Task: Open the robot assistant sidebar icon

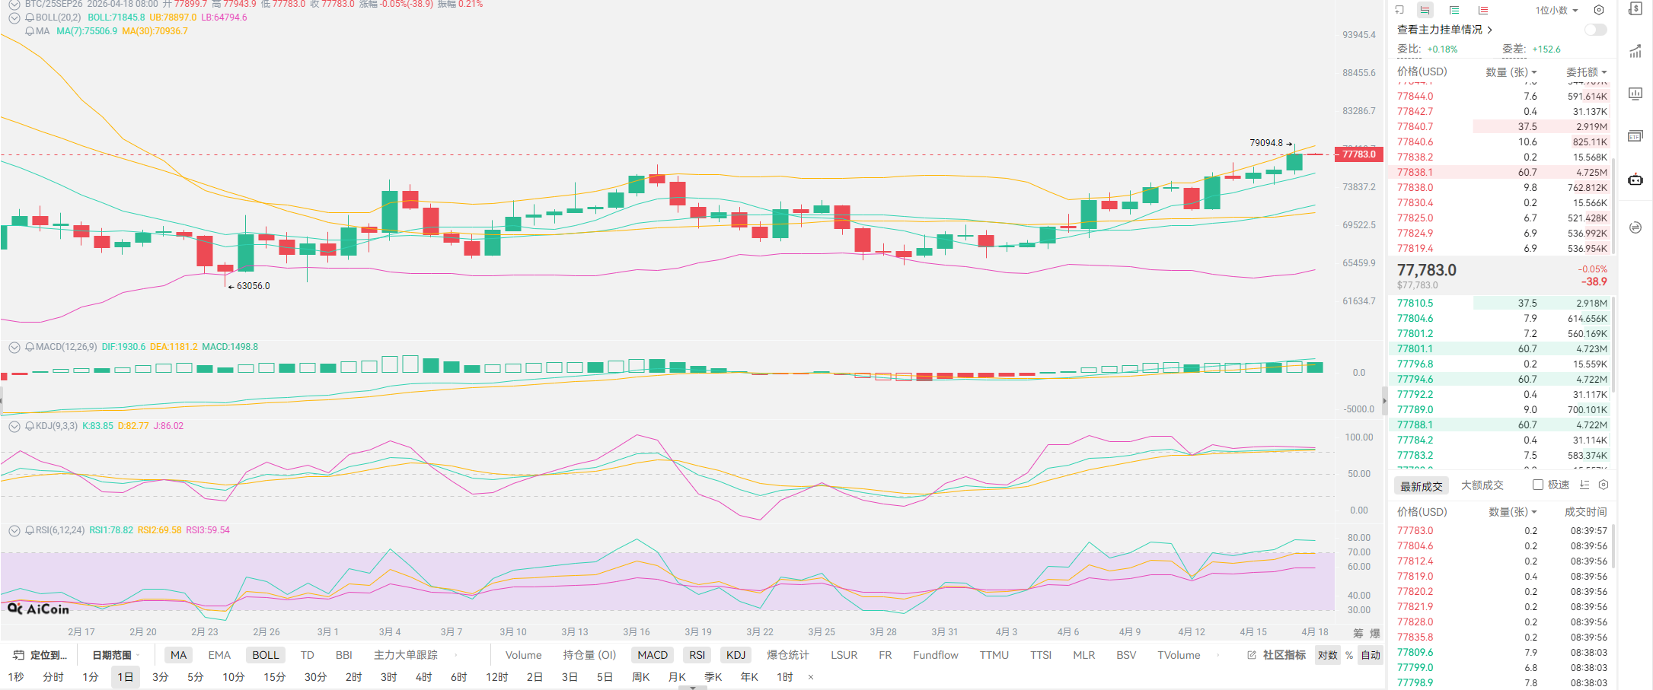Action: (x=1635, y=180)
